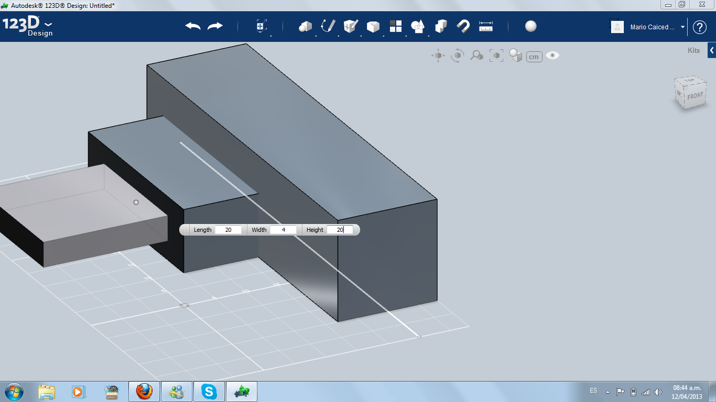Open the taskbar clock and date
Viewport: 716px width, 402px height.
click(687, 392)
